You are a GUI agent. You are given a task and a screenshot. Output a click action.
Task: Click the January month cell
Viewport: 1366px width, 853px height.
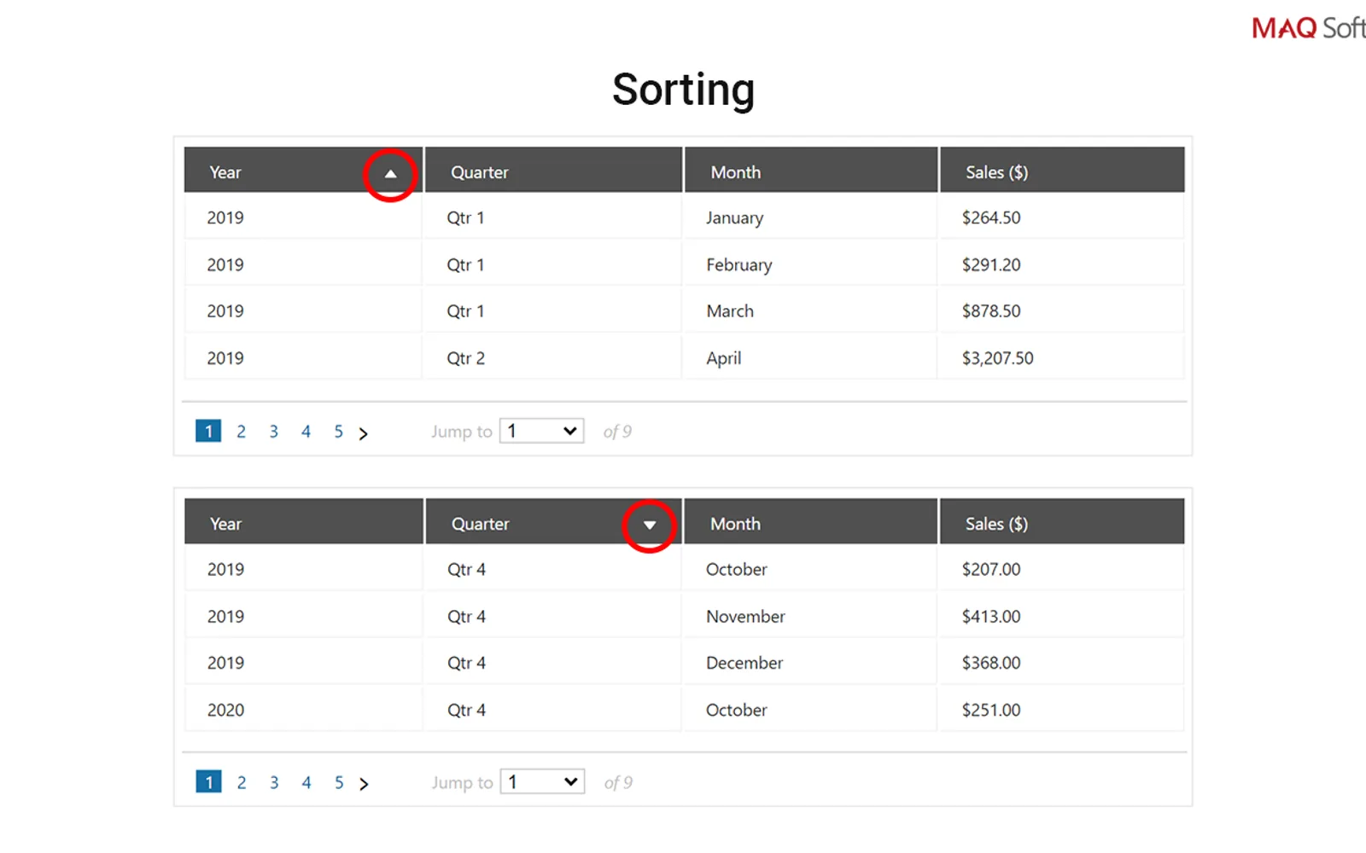(809, 218)
